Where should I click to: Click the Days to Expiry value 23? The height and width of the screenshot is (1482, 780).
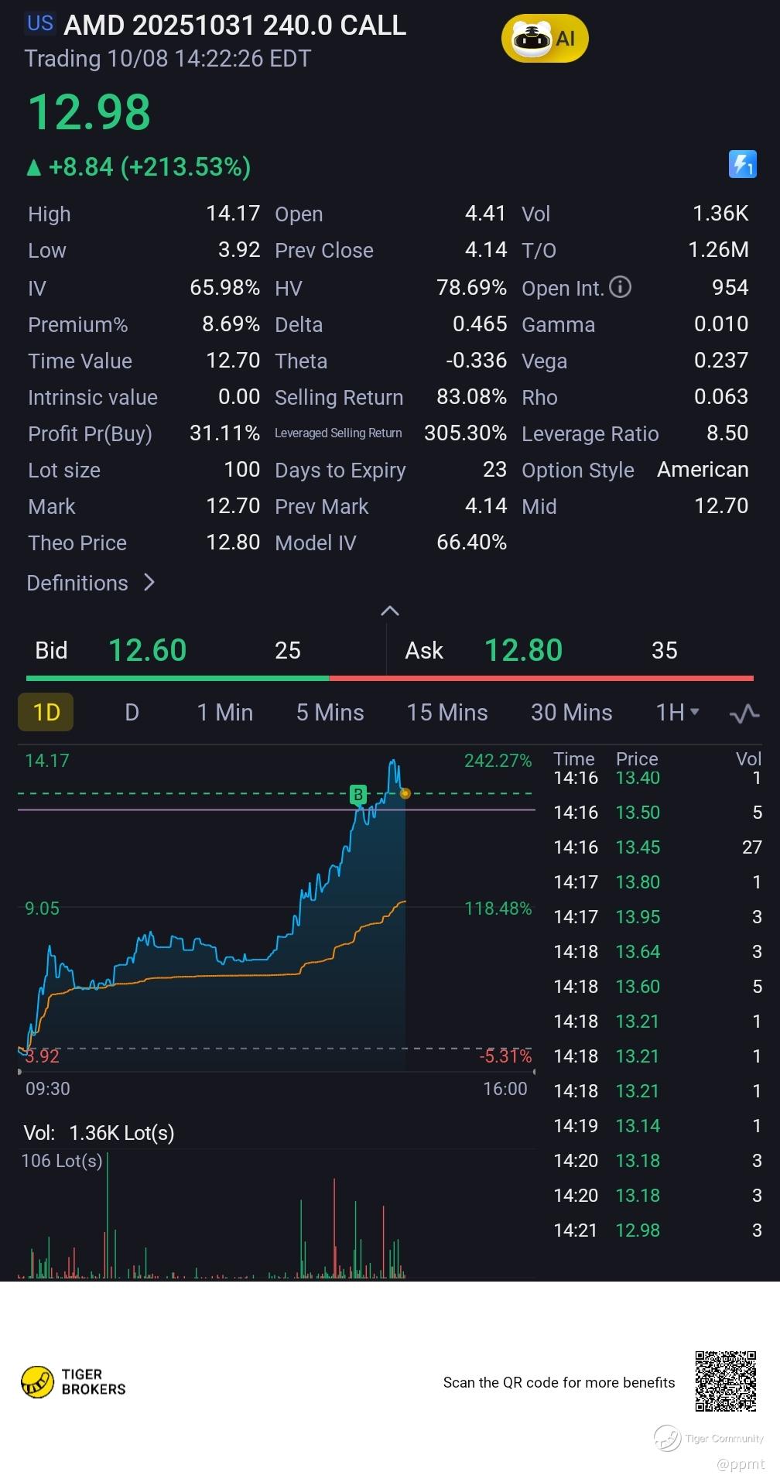coord(494,470)
